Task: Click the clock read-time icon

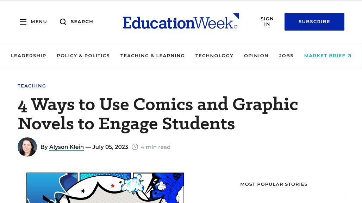Action: coord(135,147)
